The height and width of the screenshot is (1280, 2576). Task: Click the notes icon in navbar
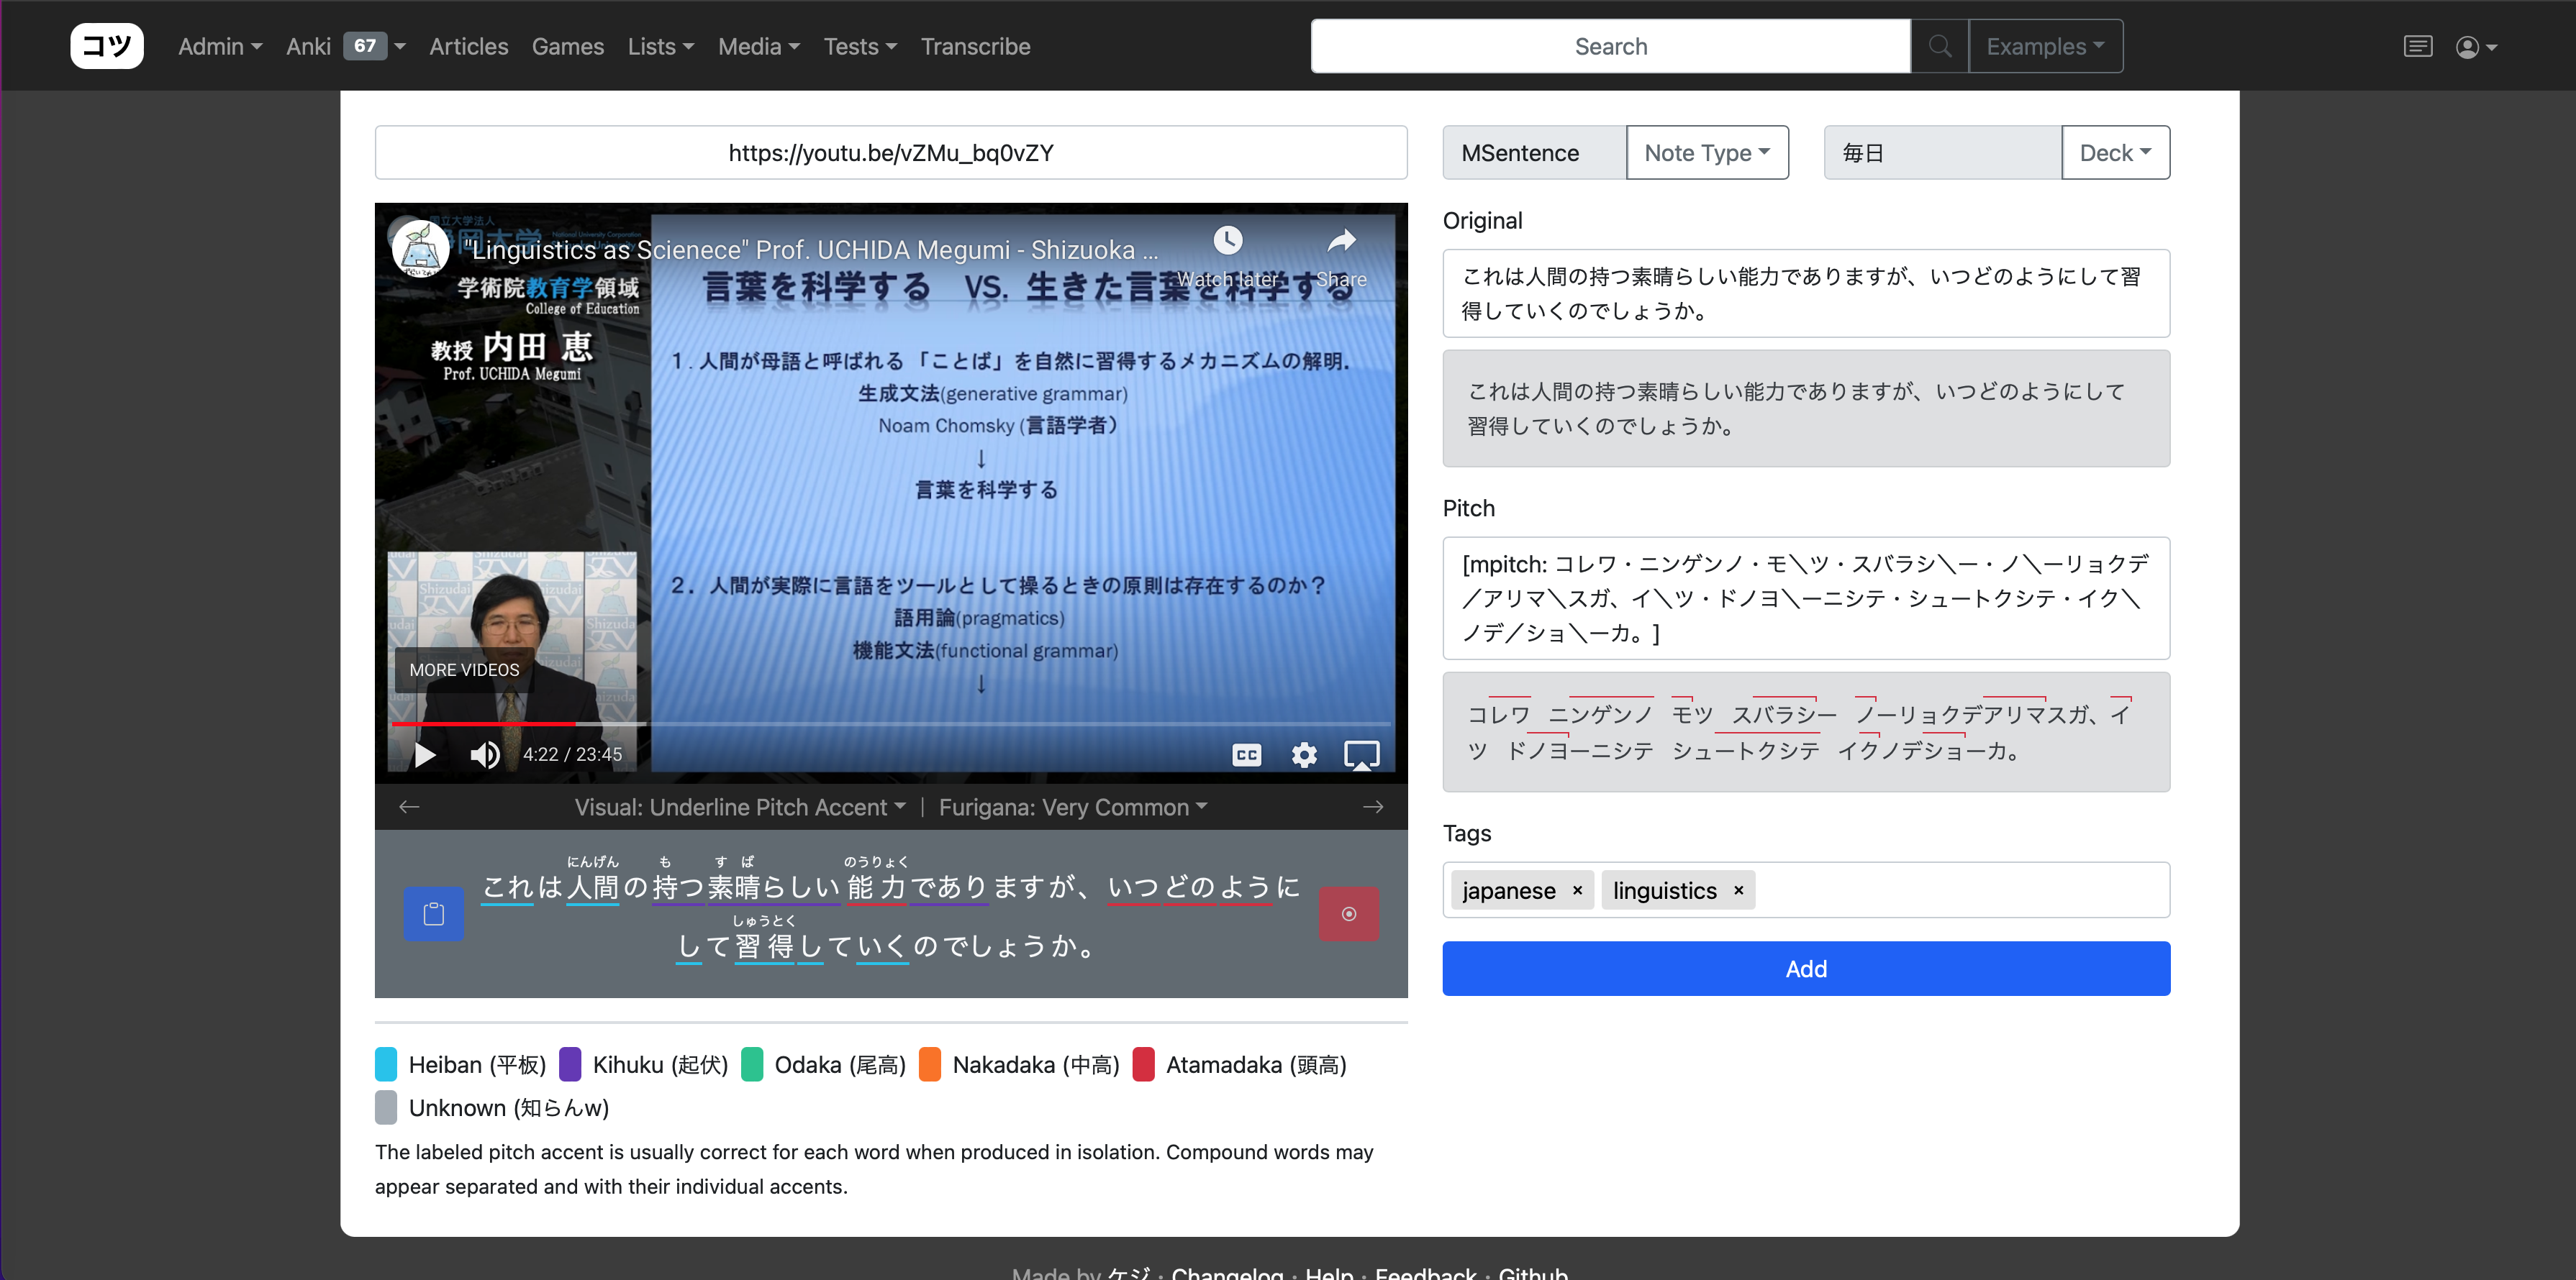tap(2417, 47)
